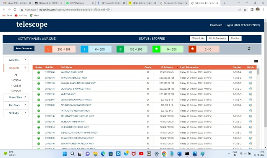Go to Dashboard in the top navigation
Viewport: 267px width, 158px height.
216,25
